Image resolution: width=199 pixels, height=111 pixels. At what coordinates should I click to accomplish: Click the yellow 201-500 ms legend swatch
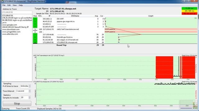pos(189,11)
